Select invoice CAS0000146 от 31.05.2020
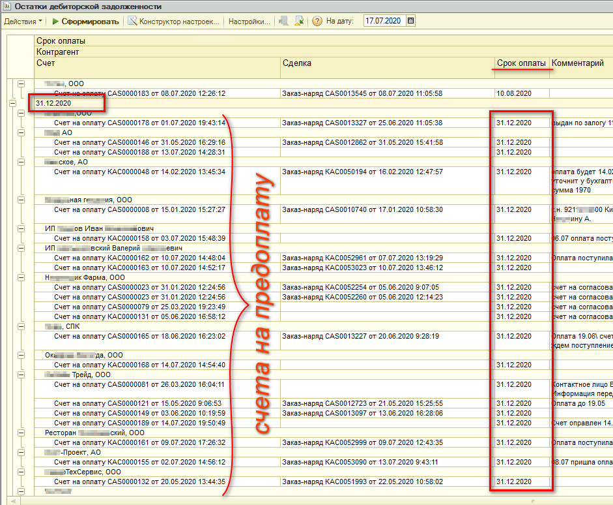 (139, 142)
